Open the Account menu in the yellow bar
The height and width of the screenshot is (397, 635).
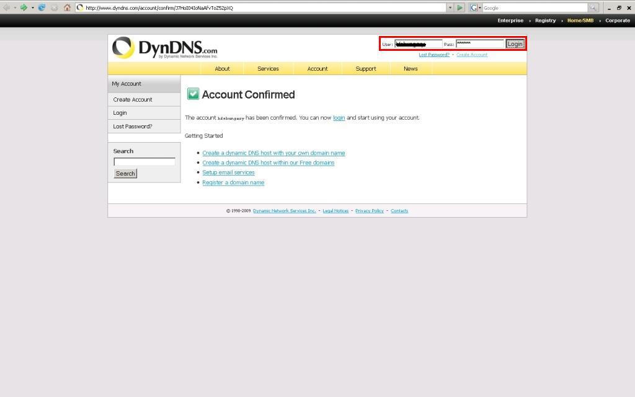tap(317, 69)
